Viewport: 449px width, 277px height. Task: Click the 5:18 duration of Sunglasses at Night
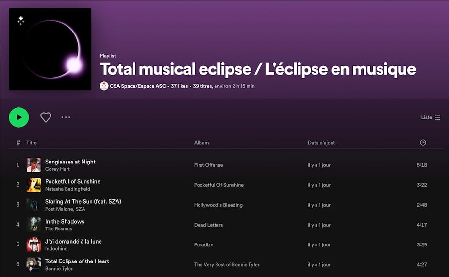click(x=422, y=165)
